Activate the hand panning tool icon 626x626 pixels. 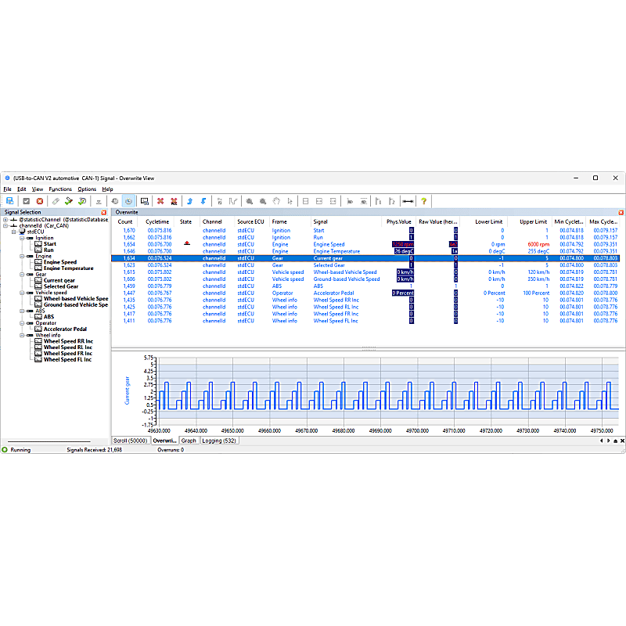(x=276, y=201)
